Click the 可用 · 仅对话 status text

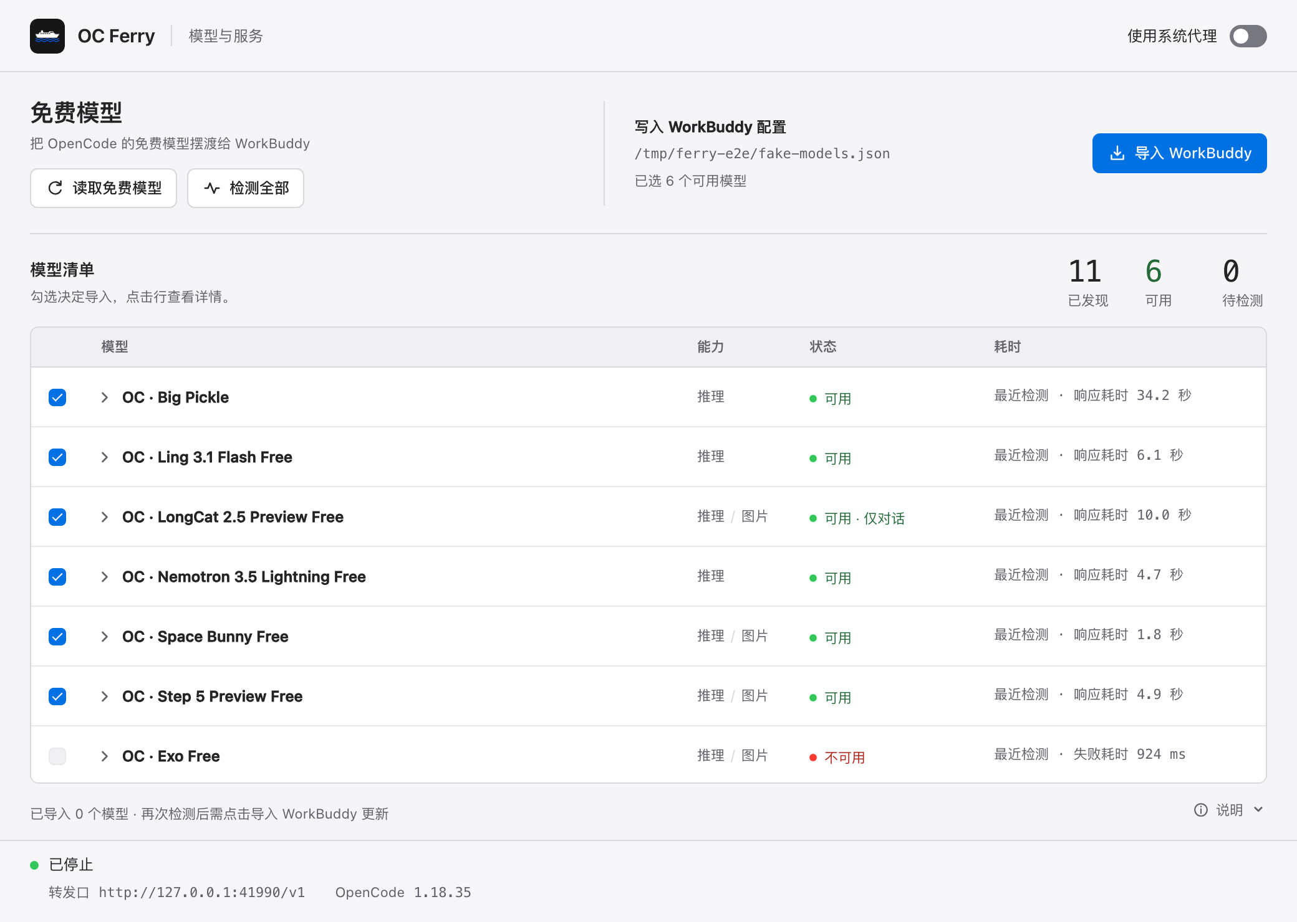point(864,518)
